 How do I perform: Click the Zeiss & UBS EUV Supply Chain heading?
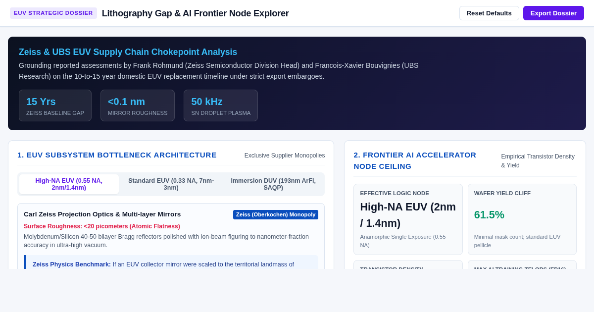pyautogui.click(x=128, y=52)
